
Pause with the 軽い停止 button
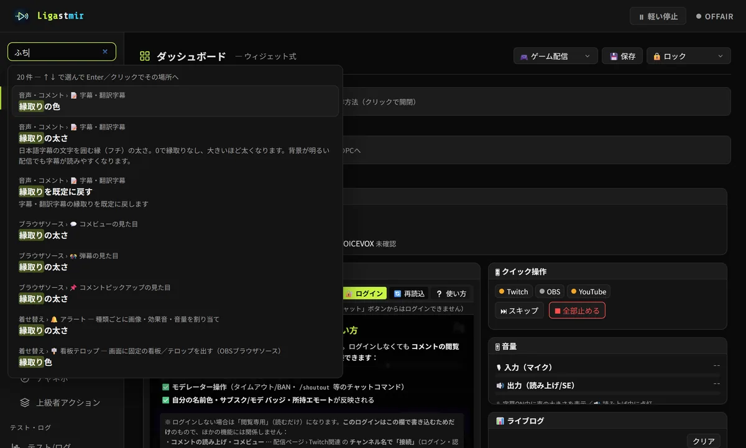pyautogui.click(x=658, y=16)
